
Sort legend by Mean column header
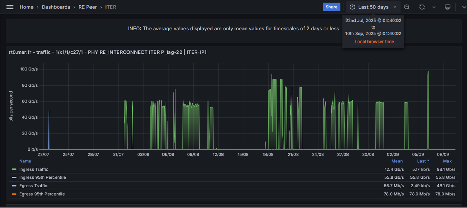click(x=397, y=161)
